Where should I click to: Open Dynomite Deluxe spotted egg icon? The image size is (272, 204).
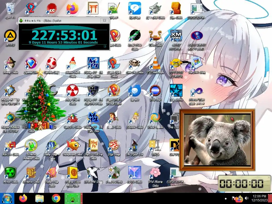[52, 63]
